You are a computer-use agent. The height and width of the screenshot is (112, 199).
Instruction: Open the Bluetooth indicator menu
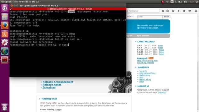[176, 2]
